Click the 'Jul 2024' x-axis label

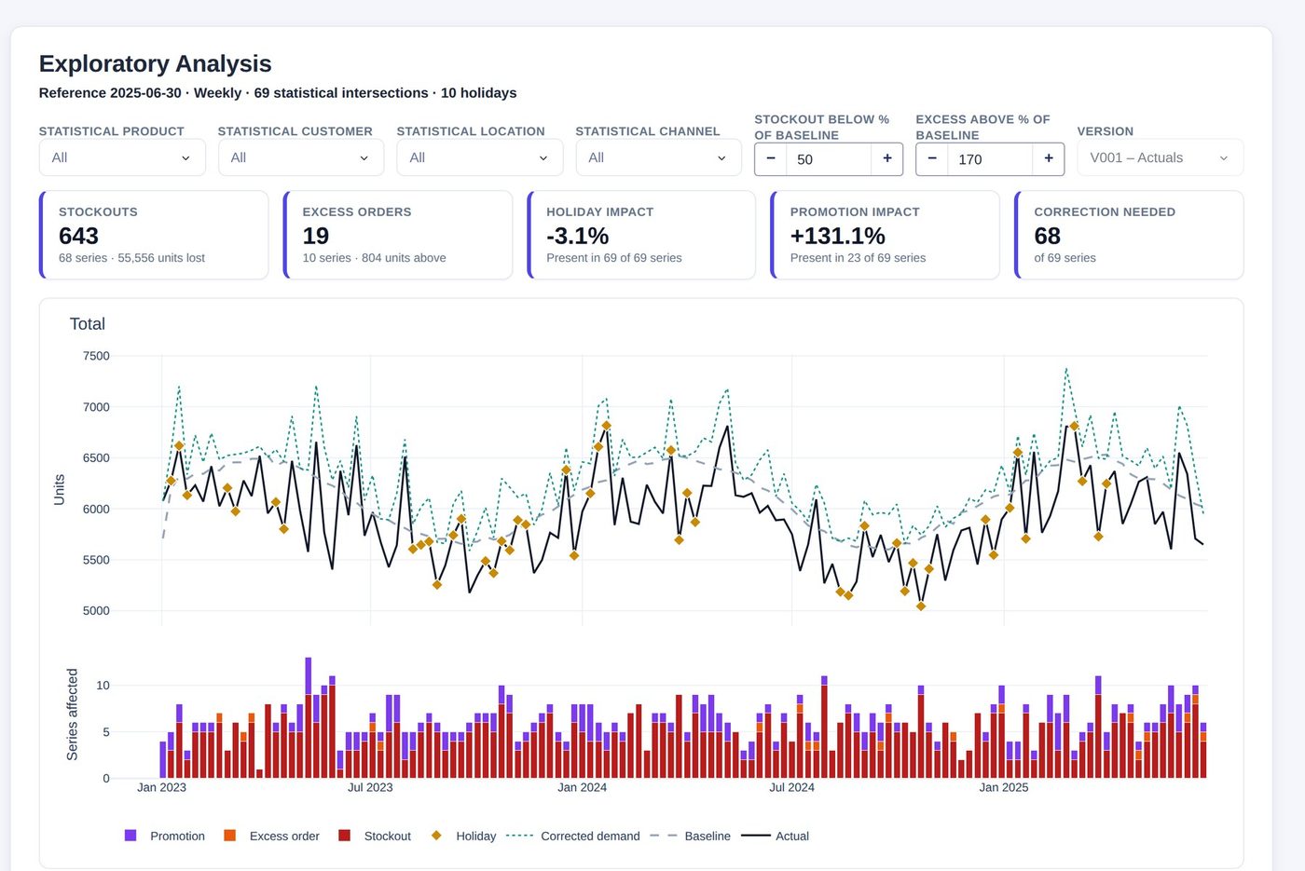tap(791, 787)
